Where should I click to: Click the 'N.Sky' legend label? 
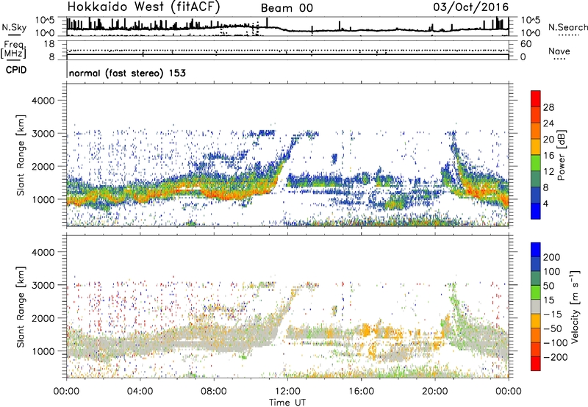click(x=14, y=28)
